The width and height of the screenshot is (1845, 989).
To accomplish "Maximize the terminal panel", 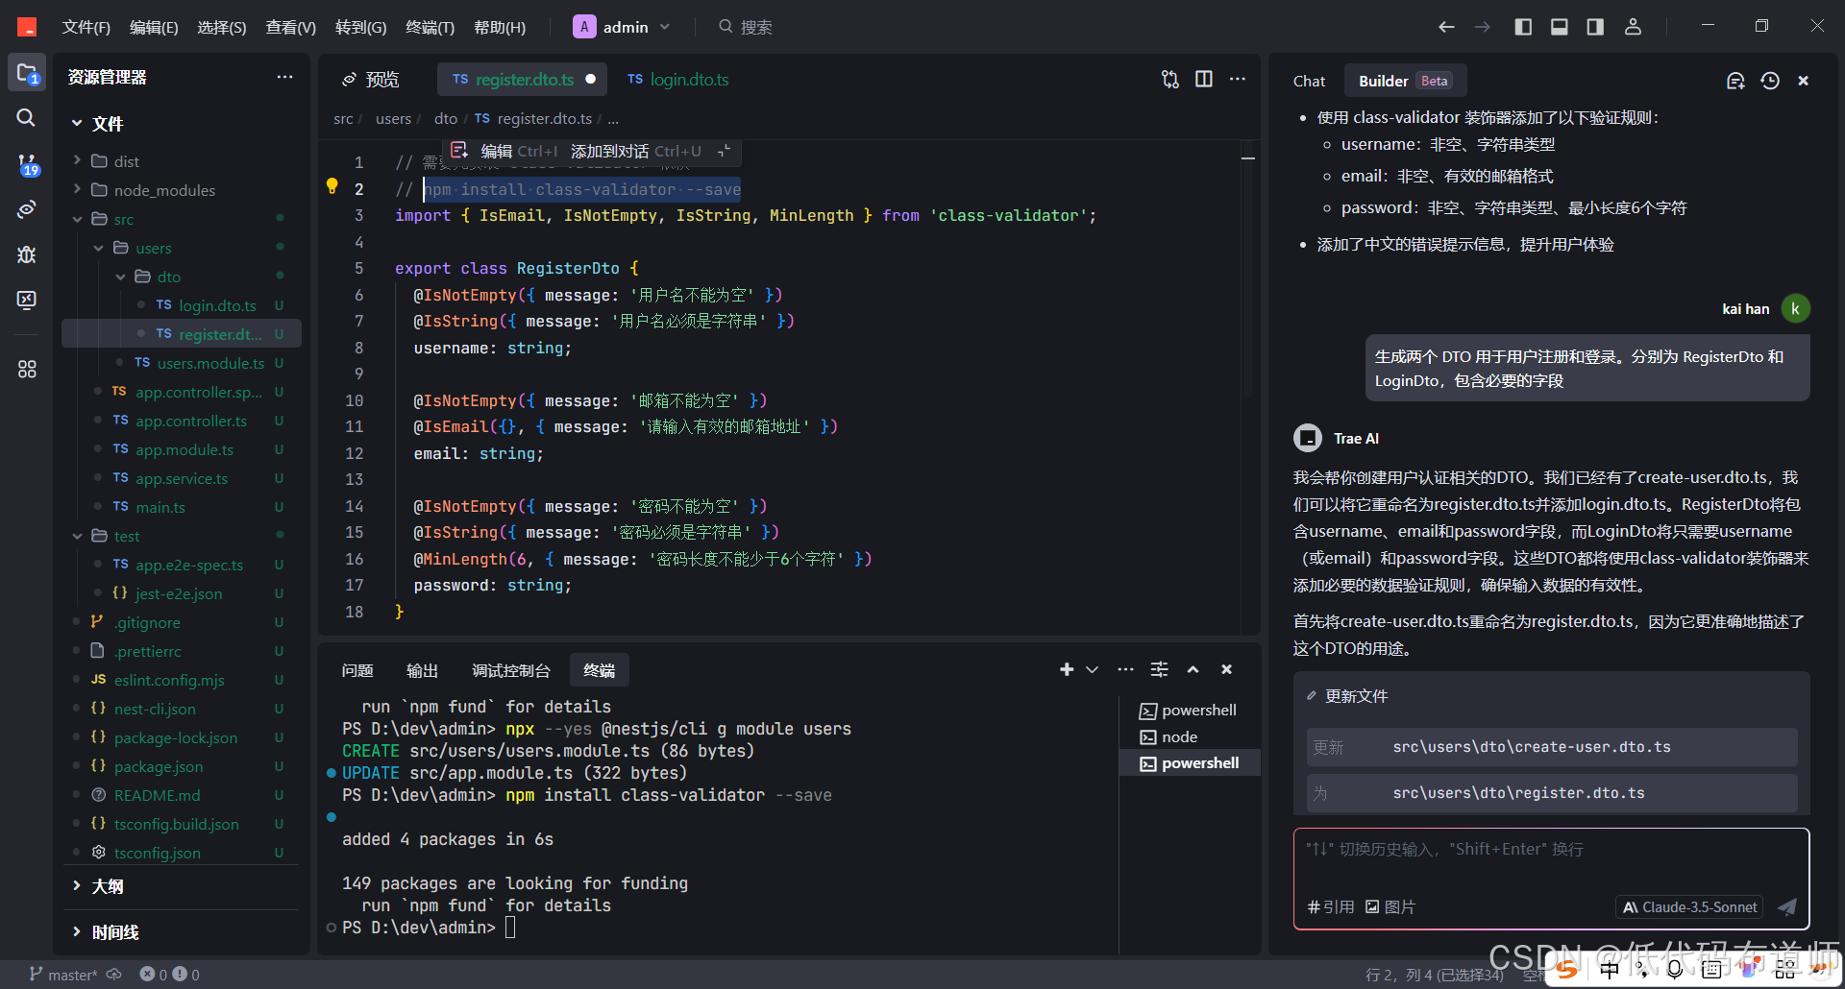I will [x=1193, y=669].
